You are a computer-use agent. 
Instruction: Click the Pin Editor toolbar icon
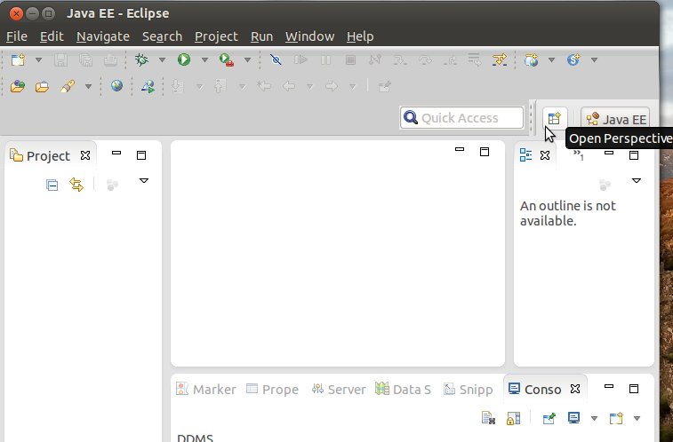click(x=384, y=86)
